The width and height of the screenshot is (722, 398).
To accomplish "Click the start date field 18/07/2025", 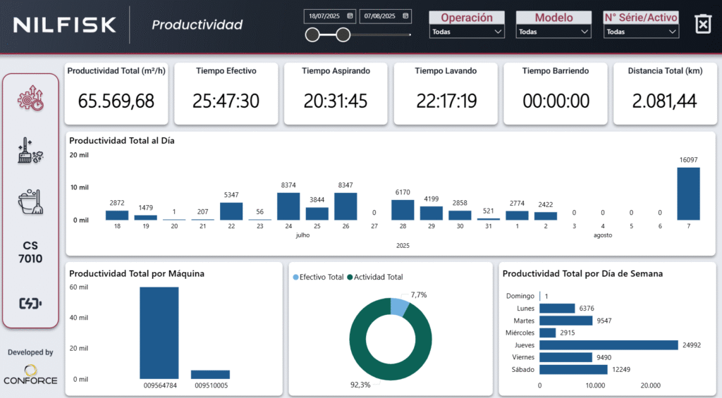I will click(x=325, y=15).
